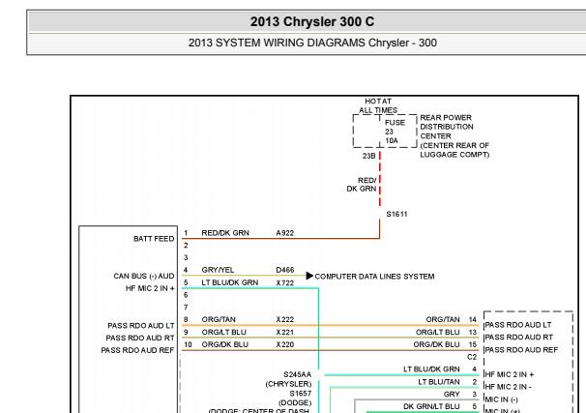
Task: Click the 'S1657' splice label
Action: pyautogui.click(x=300, y=394)
